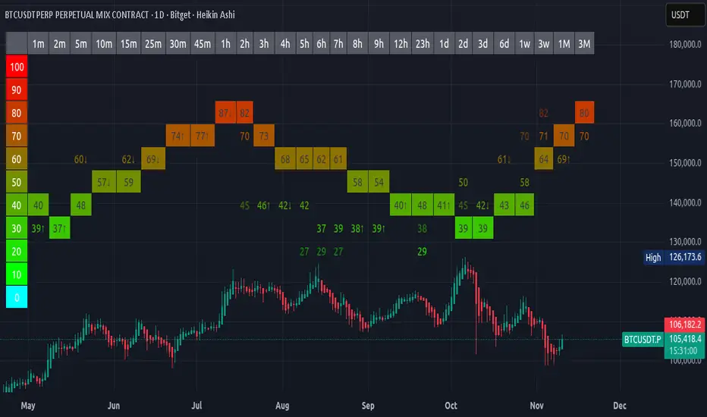Image resolution: width=707 pixels, height=417 pixels.
Task: Click the 30m column header
Action: (x=178, y=44)
